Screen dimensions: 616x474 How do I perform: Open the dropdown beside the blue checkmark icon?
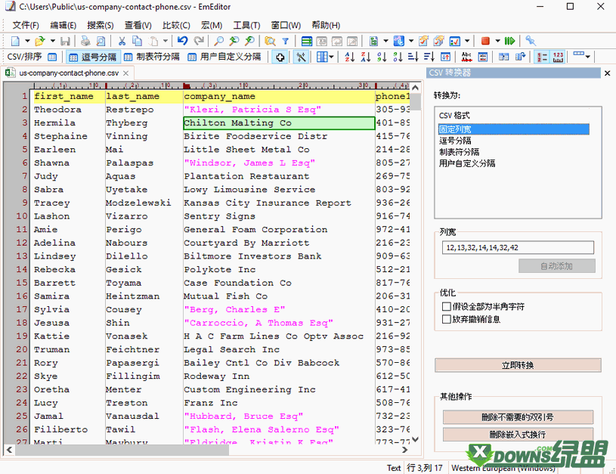(467, 41)
